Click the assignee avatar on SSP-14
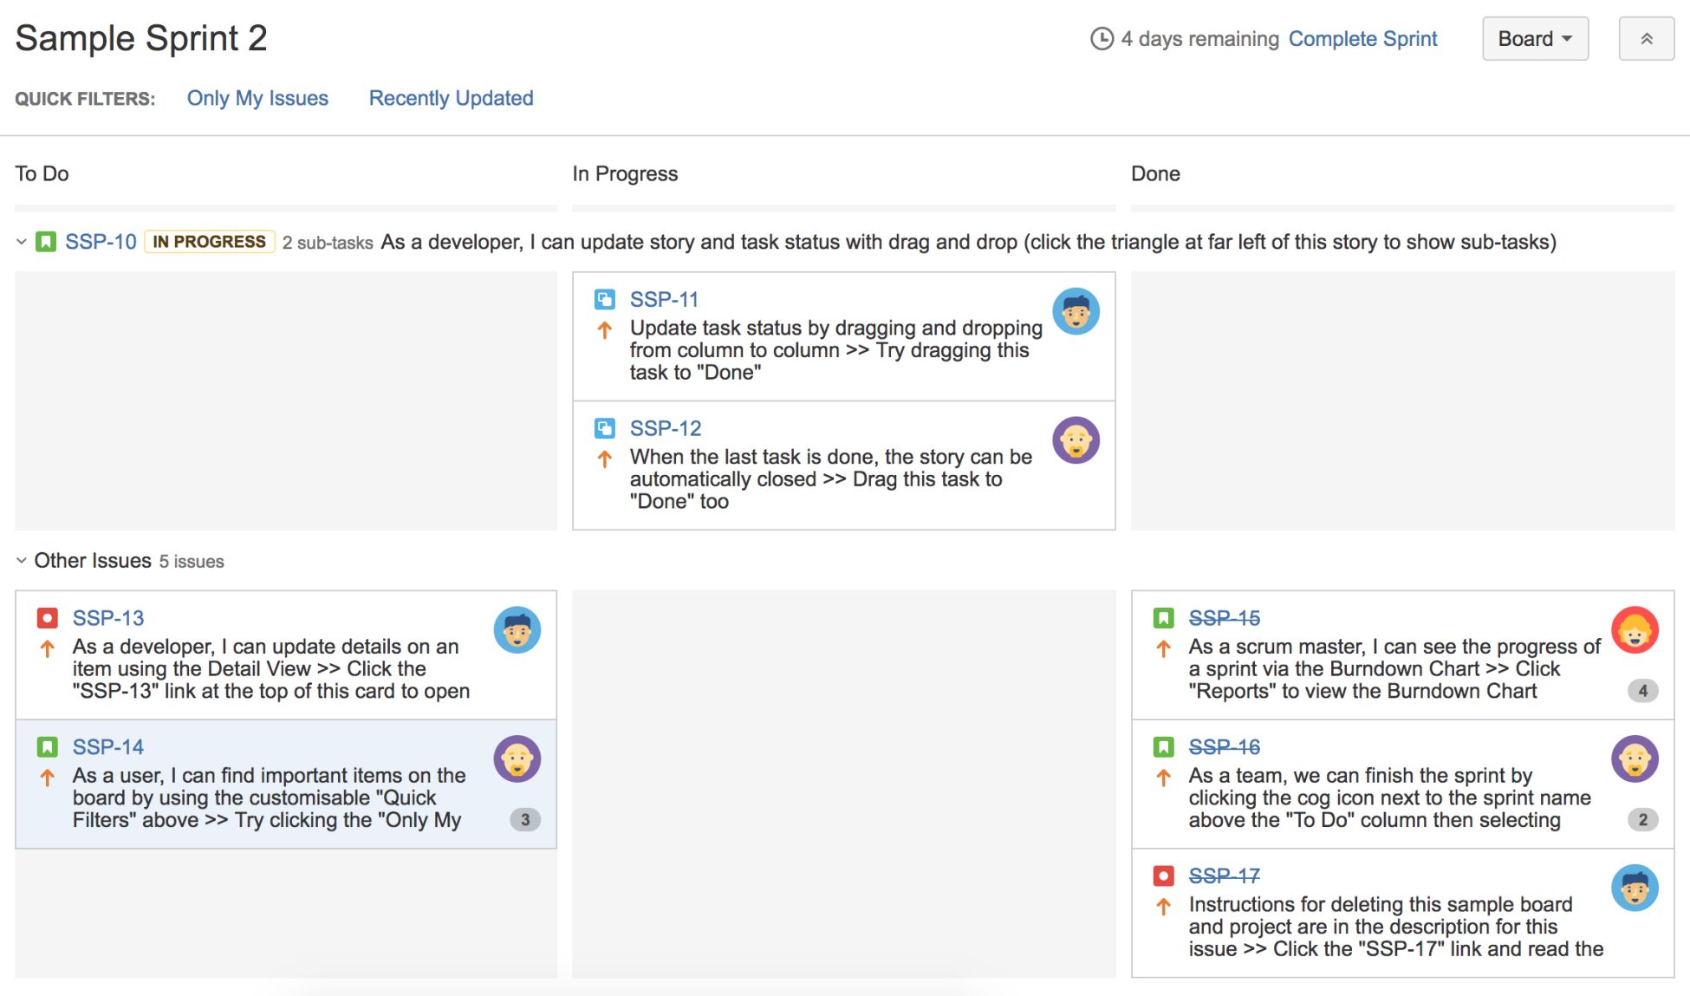Image resolution: width=1690 pixels, height=996 pixels. tap(517, 759)
